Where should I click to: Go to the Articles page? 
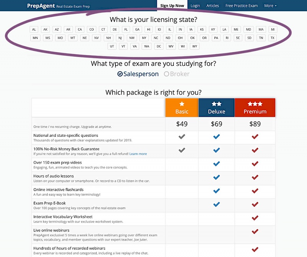213,6
